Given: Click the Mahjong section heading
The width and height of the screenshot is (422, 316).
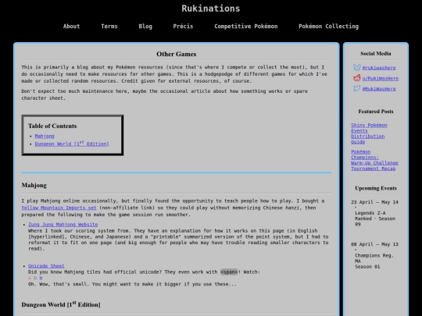Looking at the screenshot, I should pos(34,186).
